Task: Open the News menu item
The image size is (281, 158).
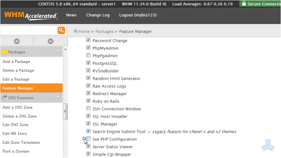Action: coord(71,15)
